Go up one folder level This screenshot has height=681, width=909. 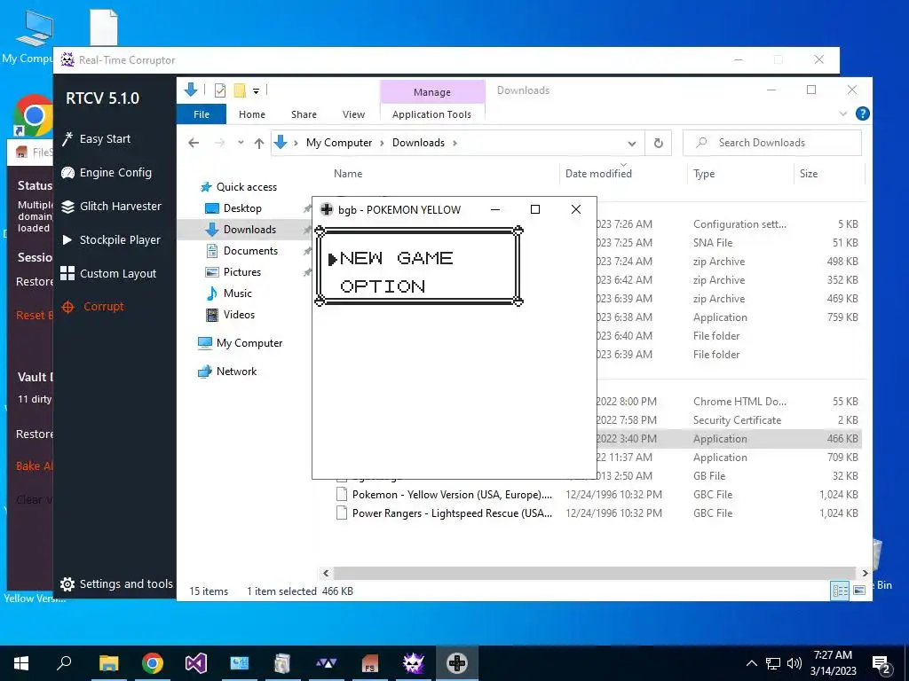pyautogui.click(x=259, y=143)
